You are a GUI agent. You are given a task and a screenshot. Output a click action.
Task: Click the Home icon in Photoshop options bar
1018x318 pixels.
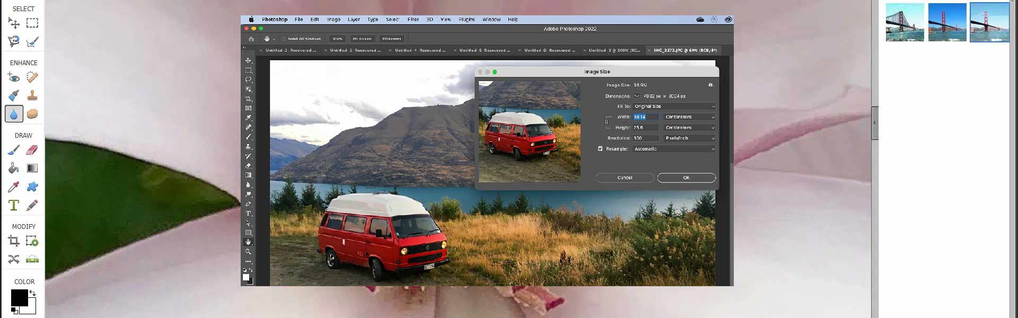point(251,39)
